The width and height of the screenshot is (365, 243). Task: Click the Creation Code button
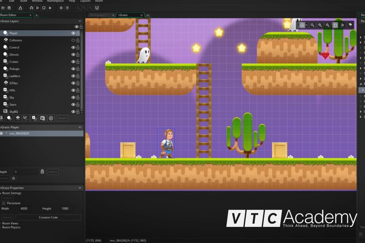[x=48, y=217]
